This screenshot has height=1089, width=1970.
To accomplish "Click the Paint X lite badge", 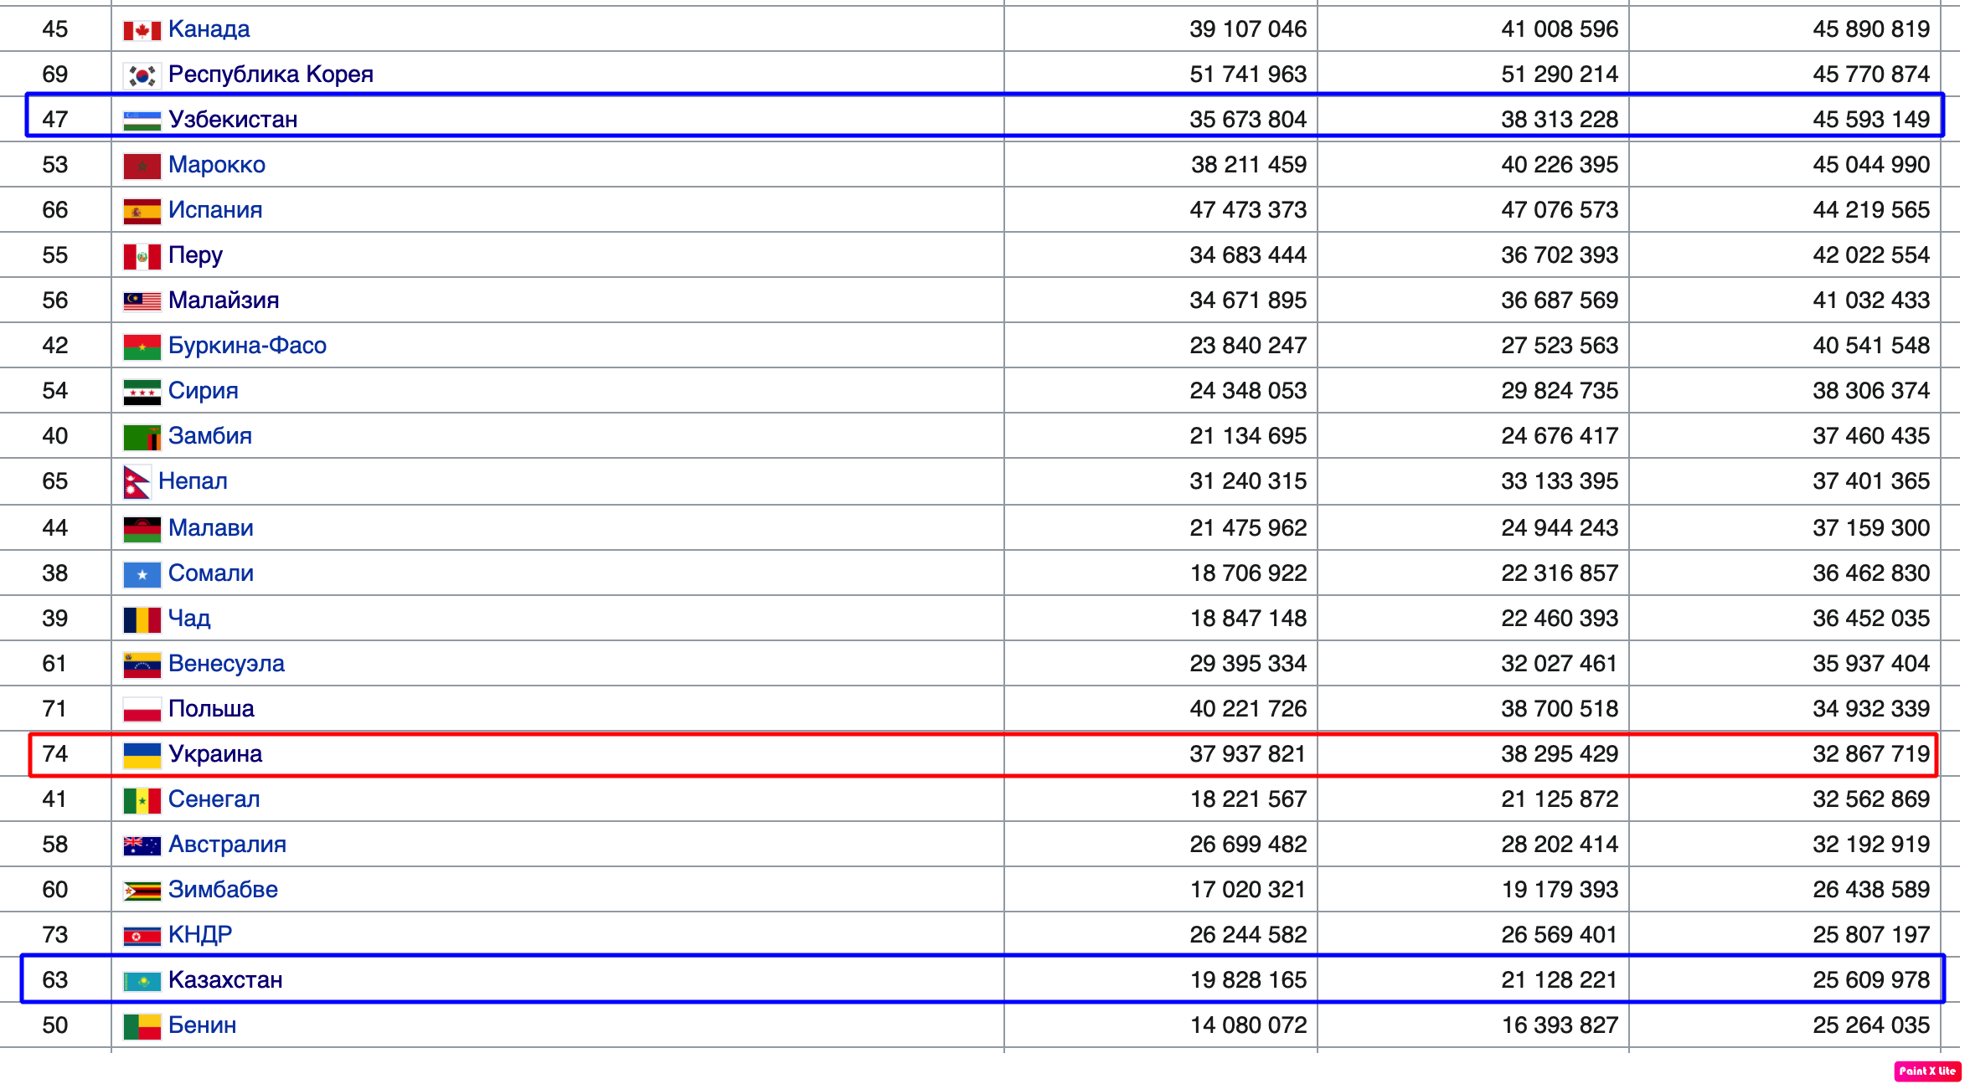I will coord(1926,1071).
